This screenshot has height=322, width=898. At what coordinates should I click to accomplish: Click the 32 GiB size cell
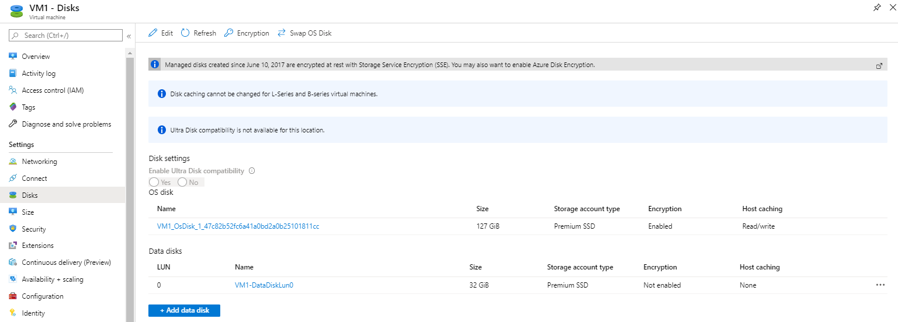click(479, 285)
